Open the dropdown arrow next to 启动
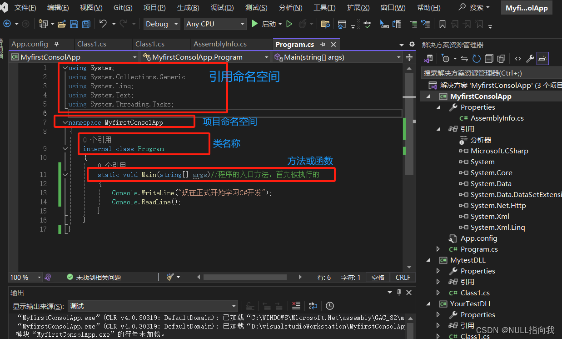Viewport: 562px width, 339px height. click(x=280, y=24)
